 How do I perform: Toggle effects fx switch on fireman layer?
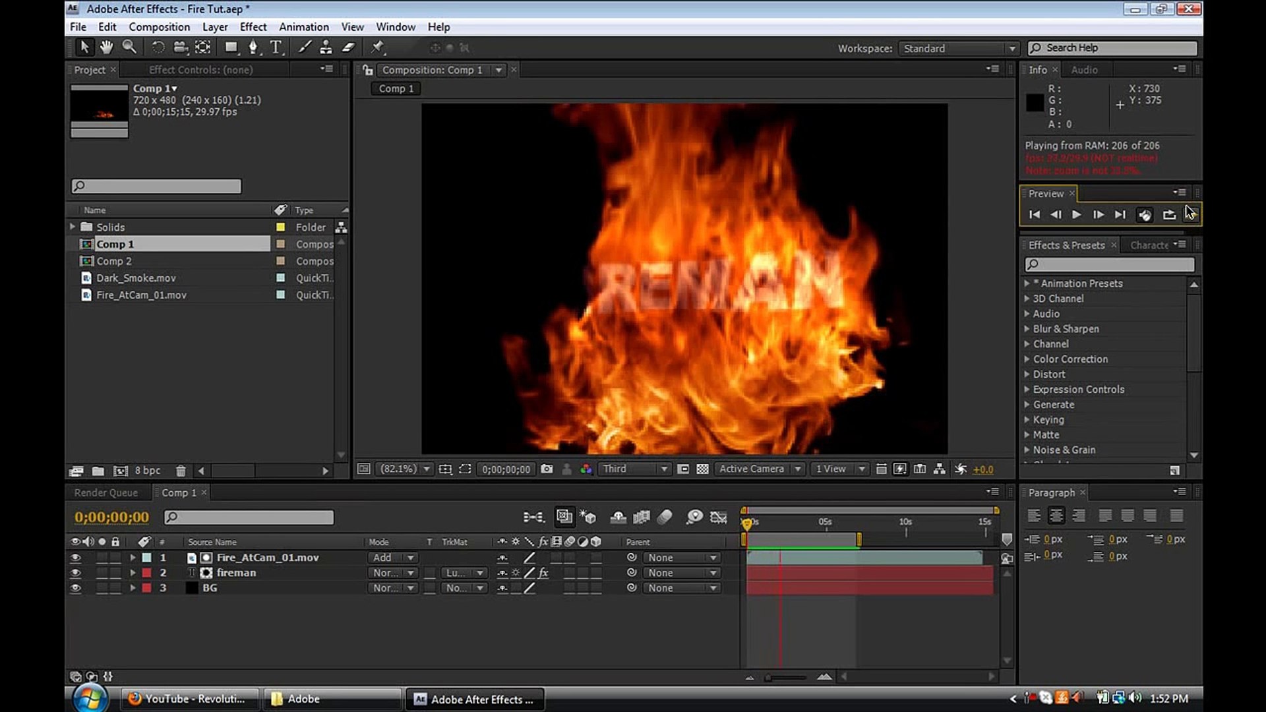[x=543, y=573]
